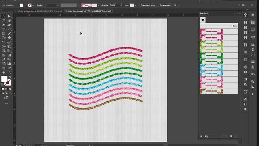
Task: Select the Slice tool
Action: tap(9, 68)
